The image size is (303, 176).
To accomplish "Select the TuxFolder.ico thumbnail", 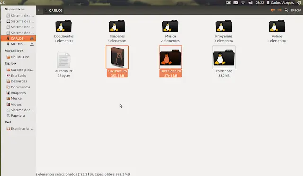I will click(170, 57).
